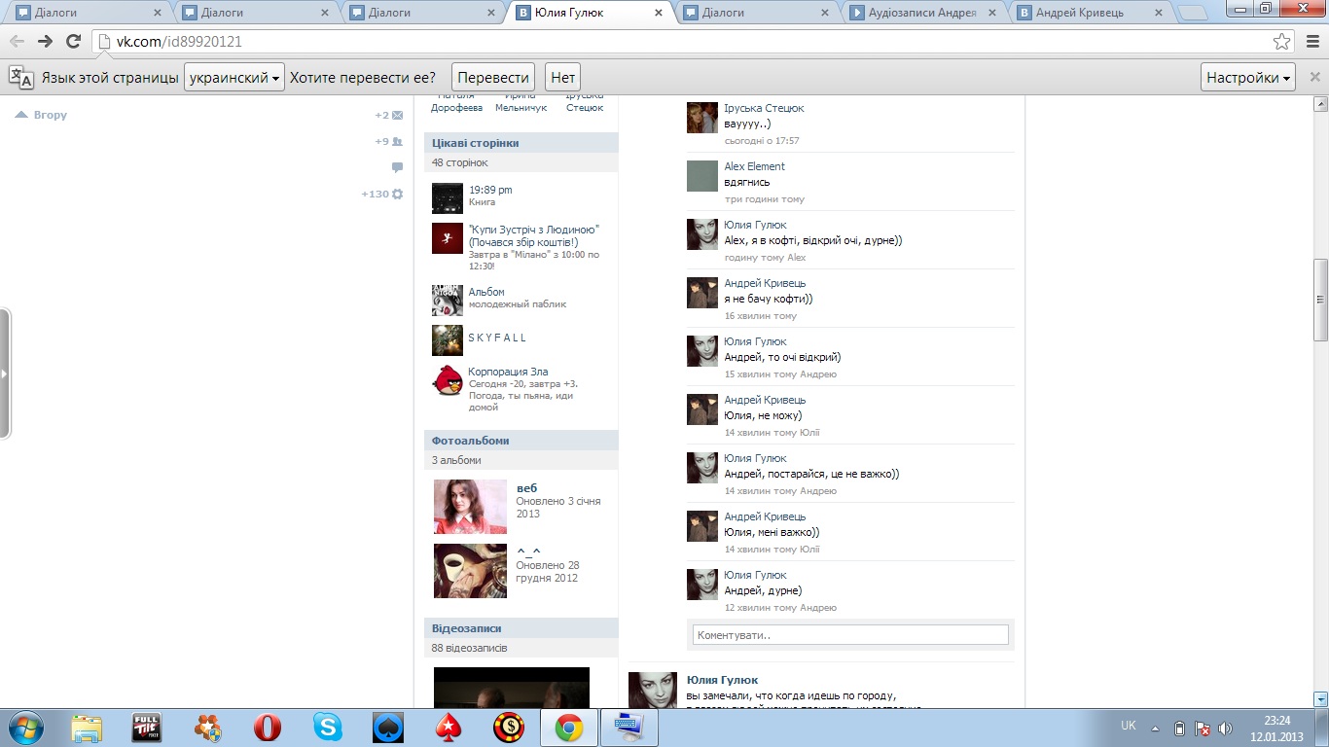Open Skype from taskbar
Image resolution: width=1329 pixels, height=747 pixels.
pos(328,728)
